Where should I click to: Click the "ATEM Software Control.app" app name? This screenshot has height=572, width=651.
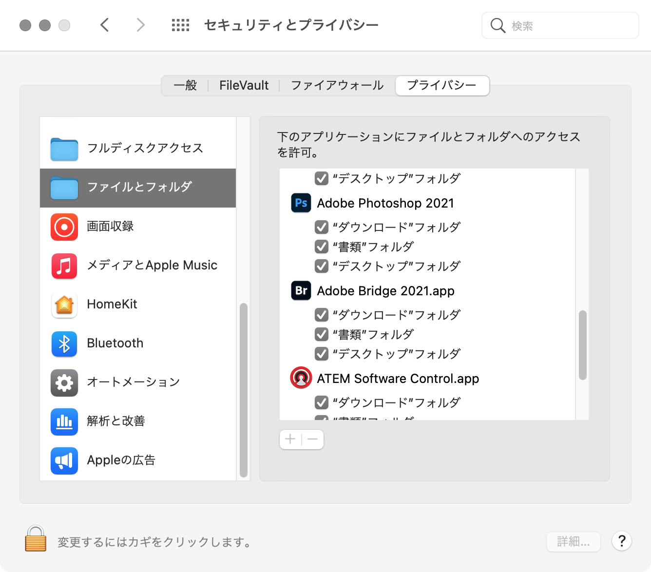tap(398, 379)
